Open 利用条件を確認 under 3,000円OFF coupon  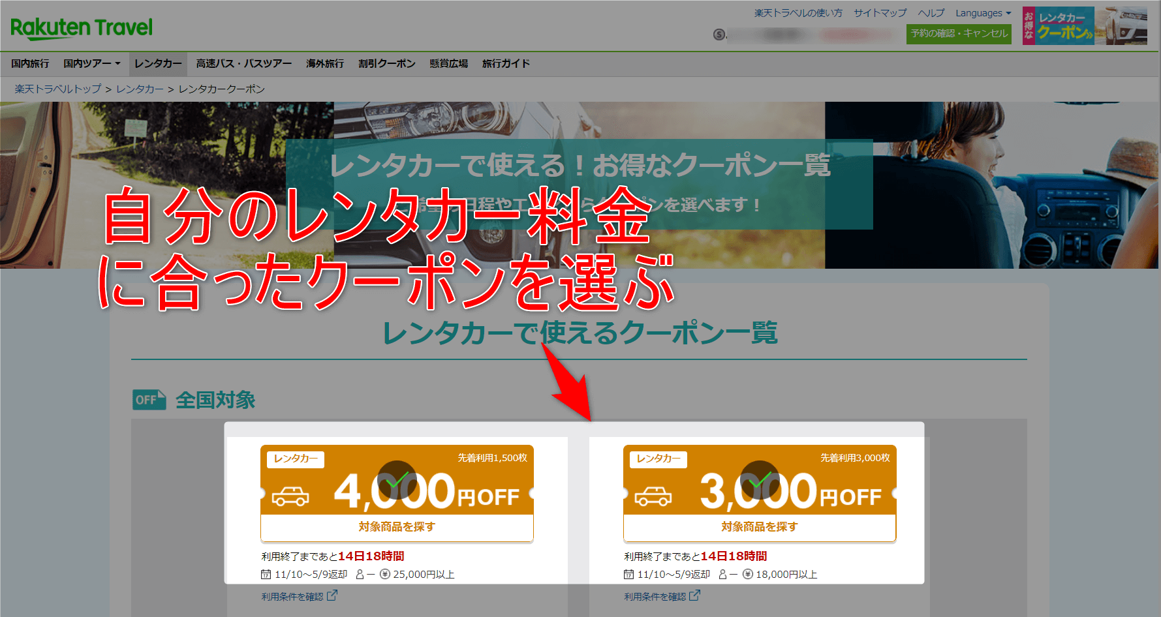coord(655,597)
